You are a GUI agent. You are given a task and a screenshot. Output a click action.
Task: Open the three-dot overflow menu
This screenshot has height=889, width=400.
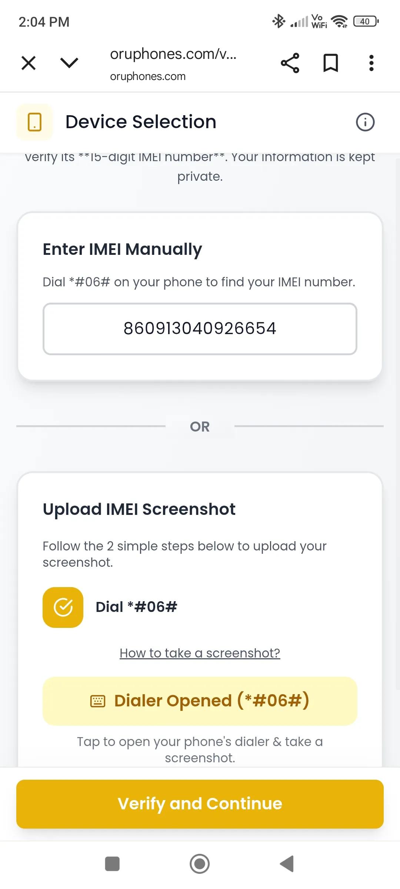pos(371,63)
